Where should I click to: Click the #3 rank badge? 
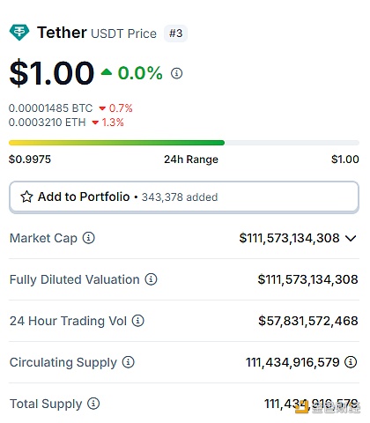pos(175,33)
